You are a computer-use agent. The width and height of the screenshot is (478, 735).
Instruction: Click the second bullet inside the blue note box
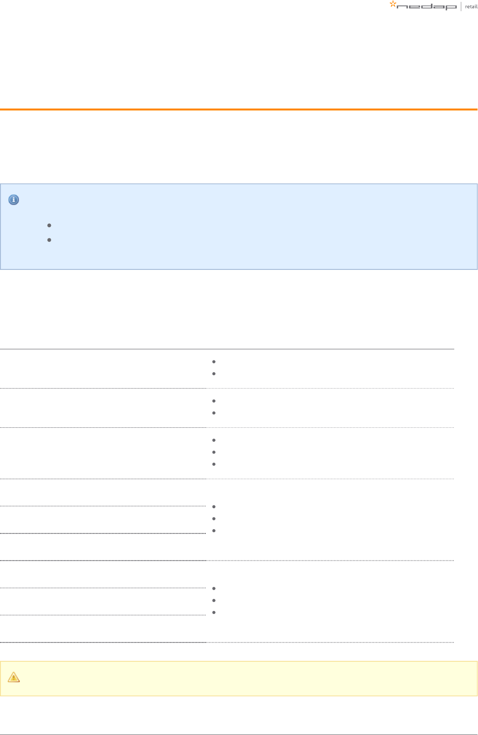coord(49,240)
